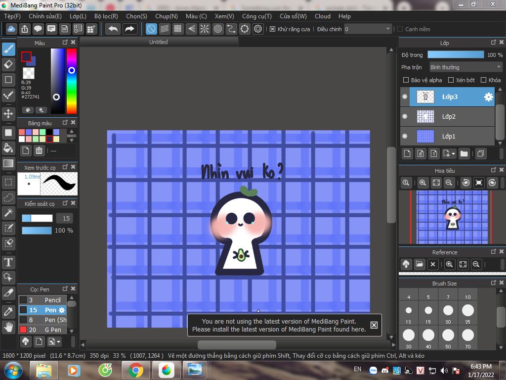Turn off snap with the Snap Off icon
This screenshot has height=380, width=506.
pyautogui.click(x=151, y=29)
